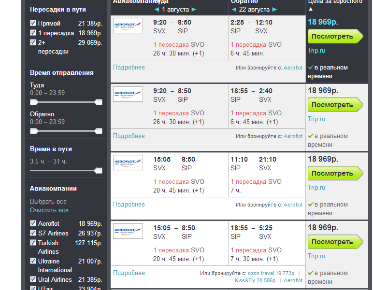This screenshot has height=290, width=373.
Task: Click Aeroflot logo for 15:05 flight returning 11:10
Action: point(128,163)
